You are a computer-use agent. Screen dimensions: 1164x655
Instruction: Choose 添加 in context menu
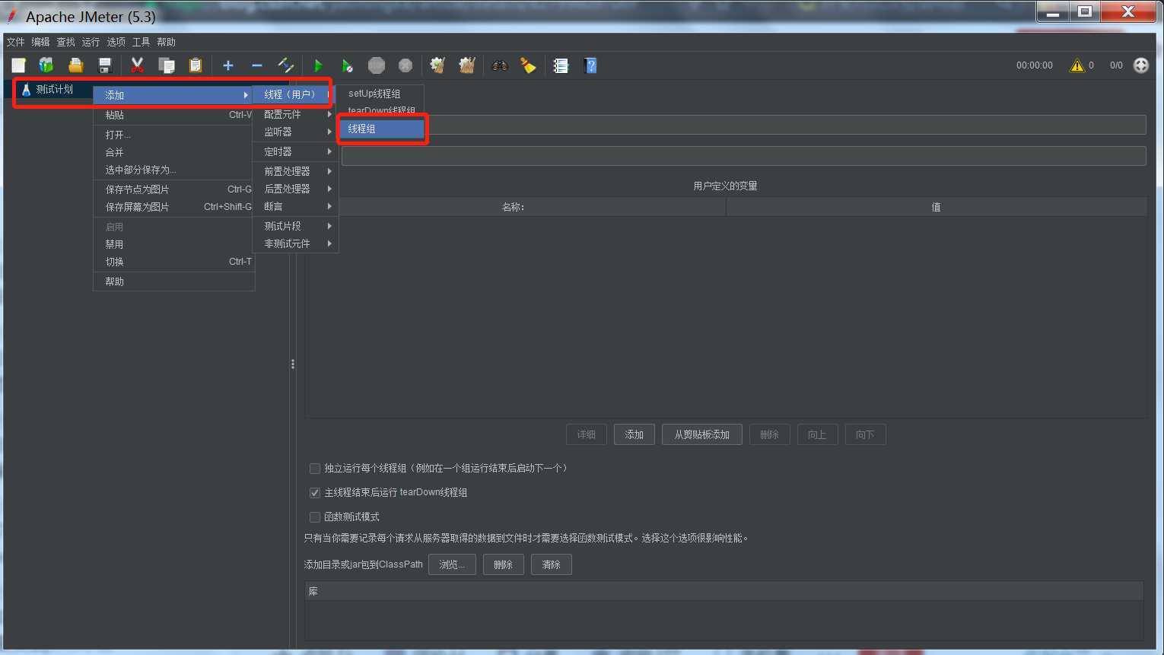click(174, 95)
